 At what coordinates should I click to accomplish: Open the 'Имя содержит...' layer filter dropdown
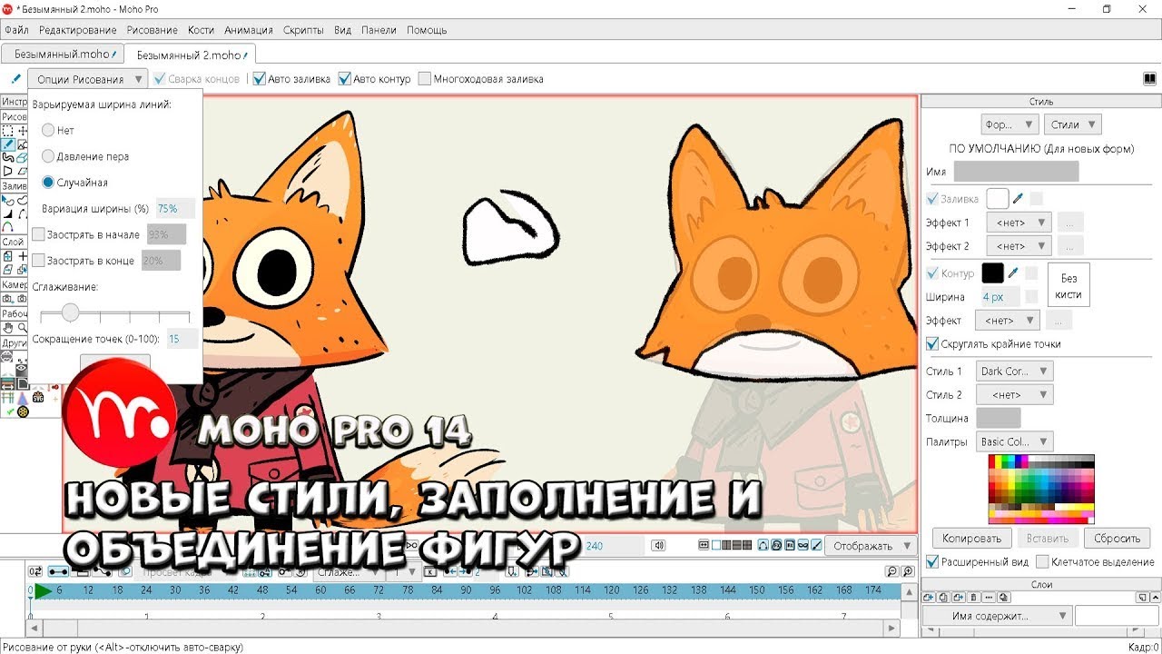(997, 616)
